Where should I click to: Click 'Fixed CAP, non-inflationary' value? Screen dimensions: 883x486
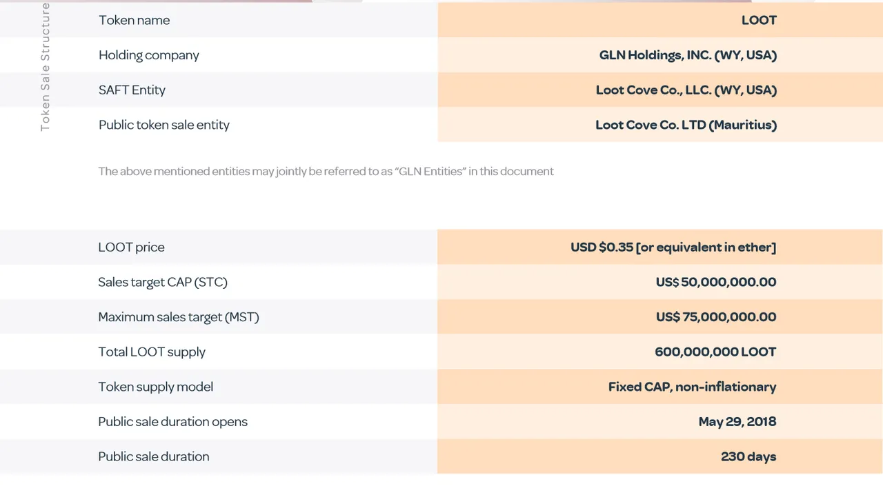click(x=692, y=387)
